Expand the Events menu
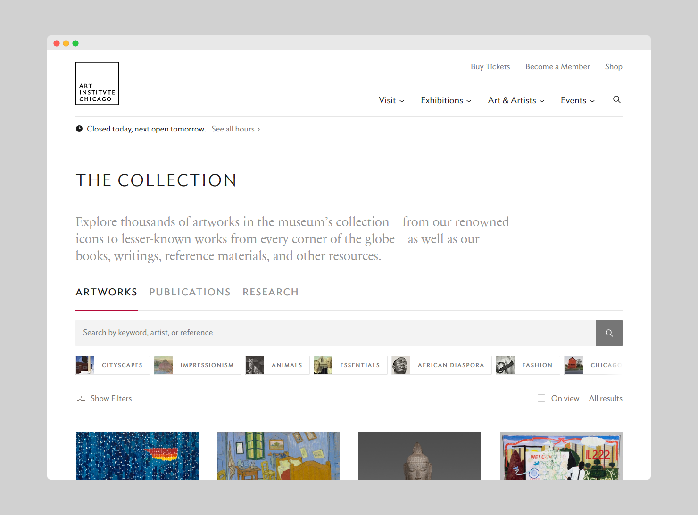 tap(577, 100)
